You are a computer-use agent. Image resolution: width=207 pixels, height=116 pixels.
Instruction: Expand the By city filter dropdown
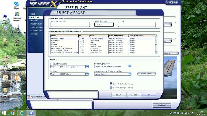pos(87,74)
